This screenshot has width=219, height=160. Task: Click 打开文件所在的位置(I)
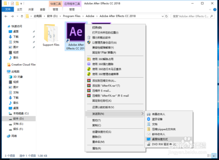(115, 32)
